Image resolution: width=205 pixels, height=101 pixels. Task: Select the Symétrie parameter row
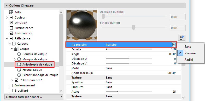pyautogui.click(x=124, y=82)
